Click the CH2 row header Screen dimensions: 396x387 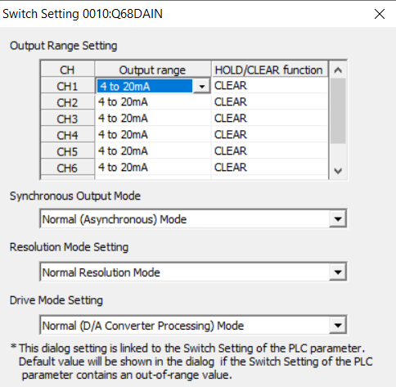[68, 102]
